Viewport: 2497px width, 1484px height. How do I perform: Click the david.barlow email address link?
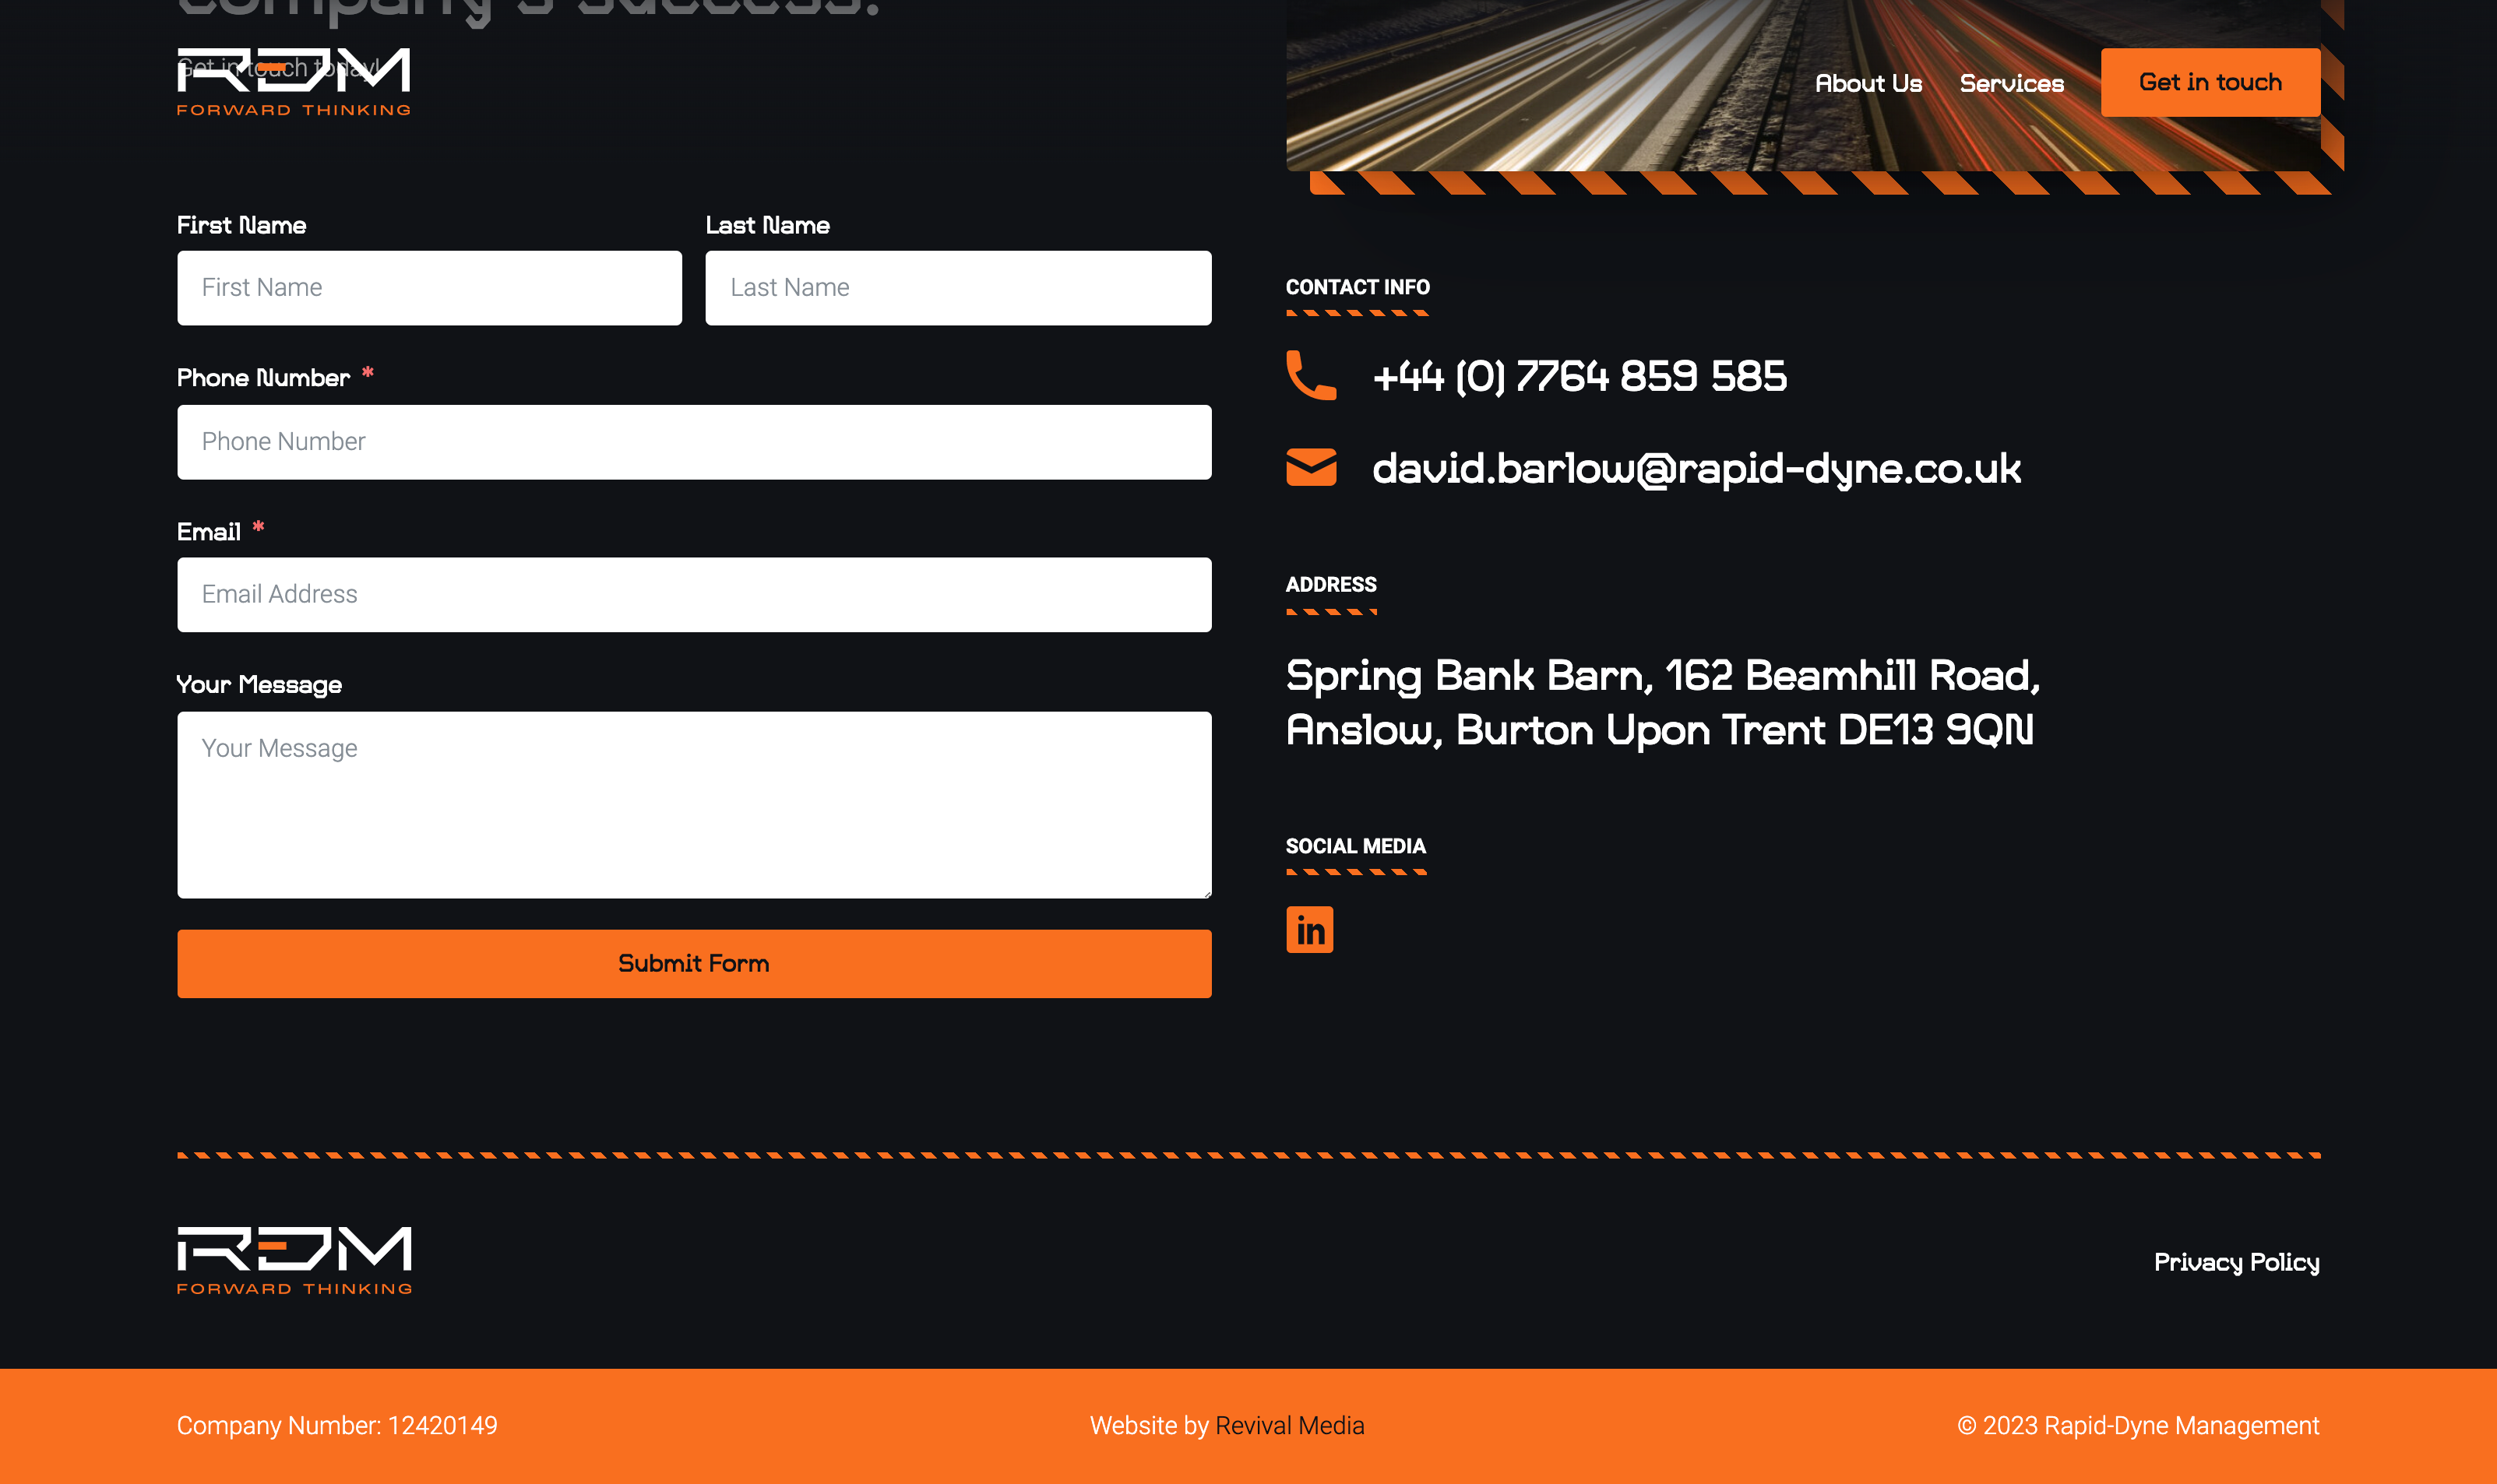coord(1696,469)
